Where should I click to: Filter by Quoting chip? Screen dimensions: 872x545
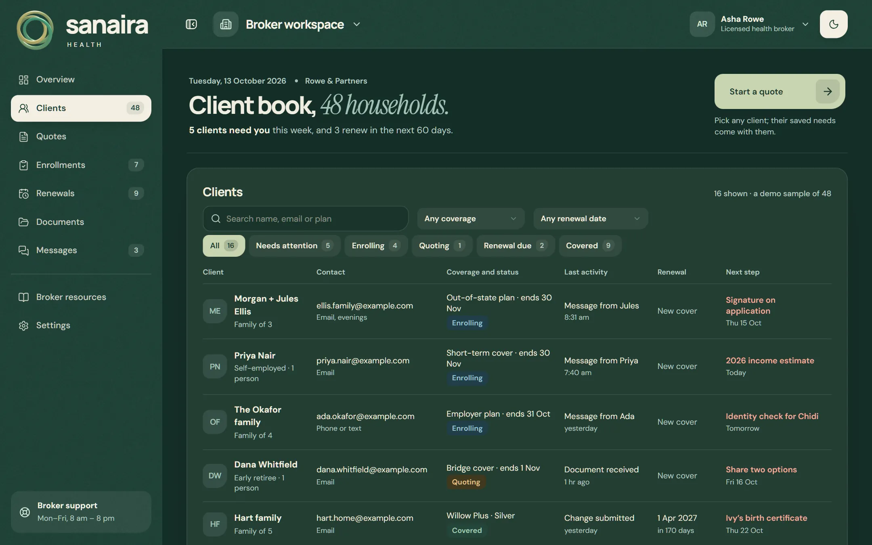coord(442,245)
